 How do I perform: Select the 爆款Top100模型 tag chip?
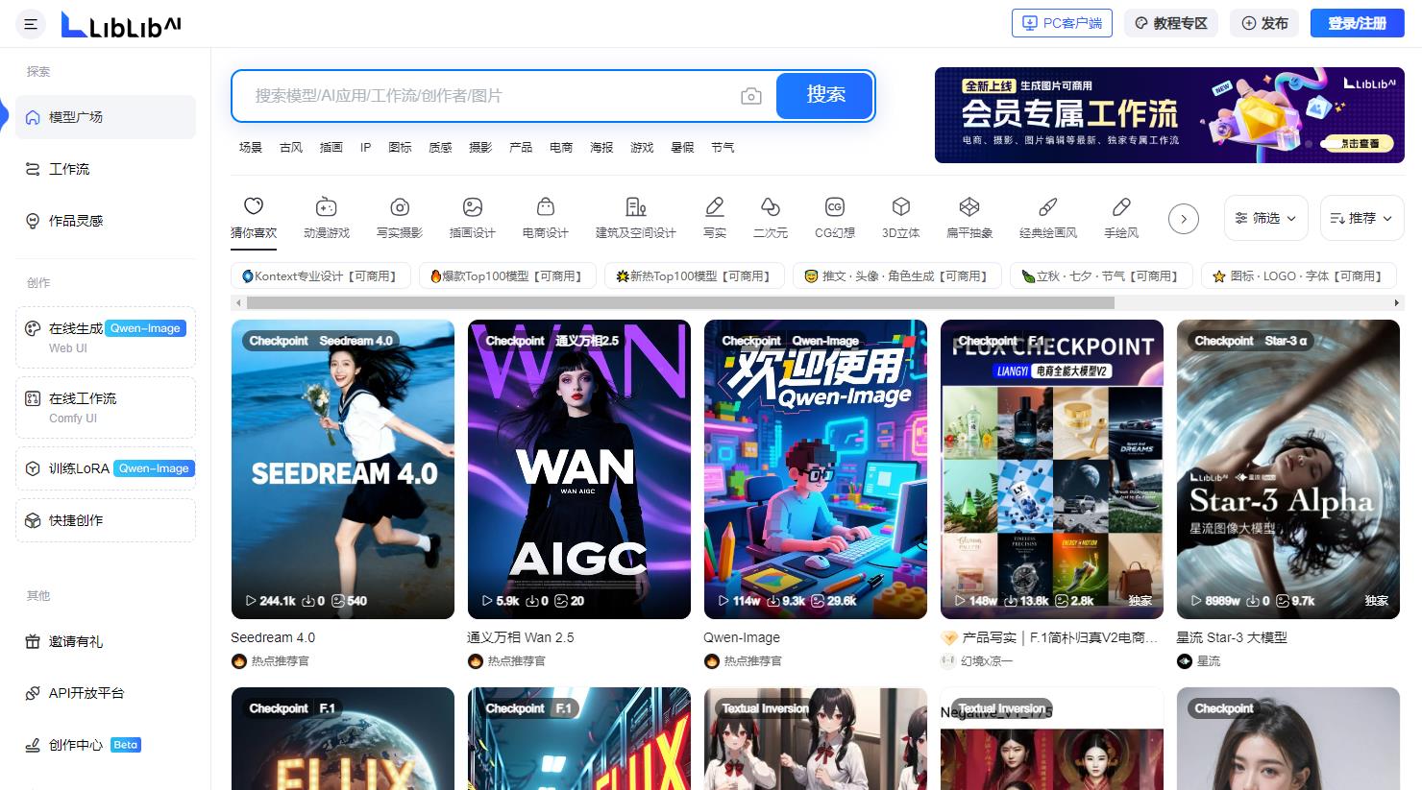(x=507, y=276)
